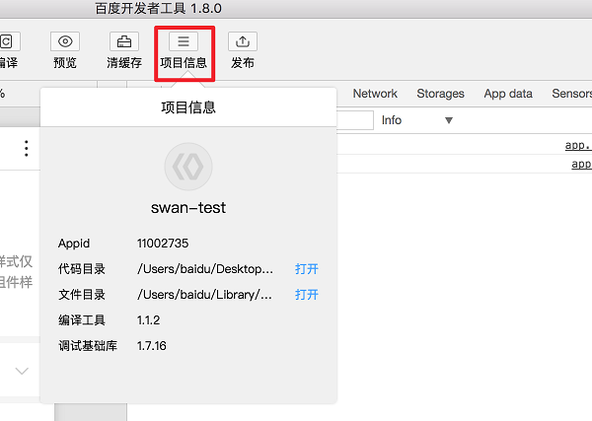The width and height of the screenshot is (592, 421).
Task: Switch to the Sensors tab
Action: (x=571, y=94)
